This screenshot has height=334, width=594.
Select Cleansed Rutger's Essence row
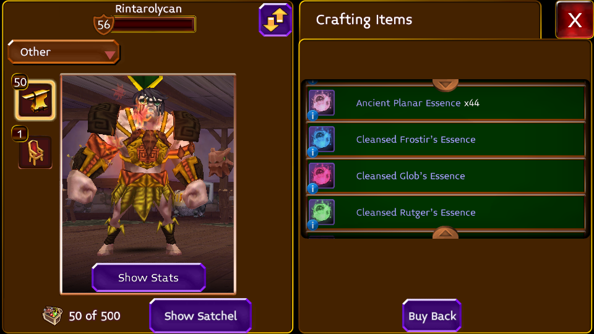click(x=445, y=212)
